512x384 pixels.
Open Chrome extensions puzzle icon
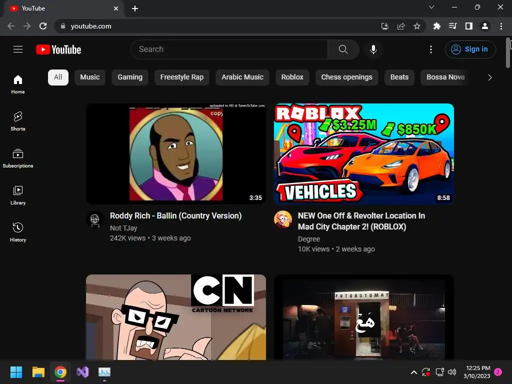[437, 26]
